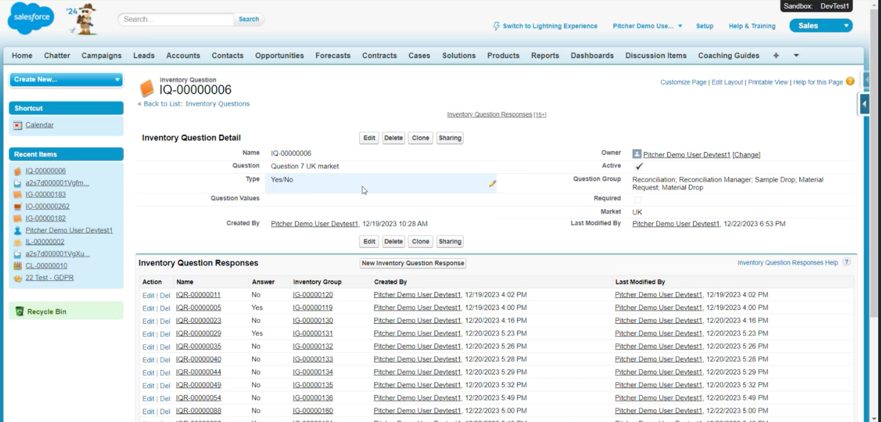Viewport: 881px width, 422px height.
Task: Open the Pitcher Demo User menu
Action: 647,26
